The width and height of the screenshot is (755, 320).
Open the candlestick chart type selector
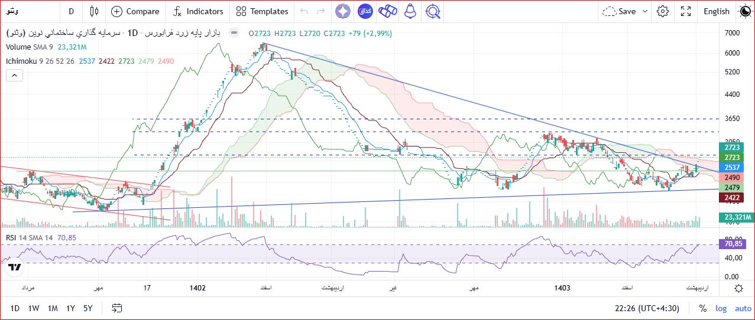tap(94, 11)
